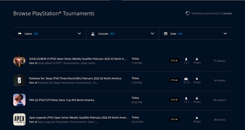Click the console icon beside Console label
The height and width of the screenshot is (130, 245).
pyautogui.click(x=93, y=34)
